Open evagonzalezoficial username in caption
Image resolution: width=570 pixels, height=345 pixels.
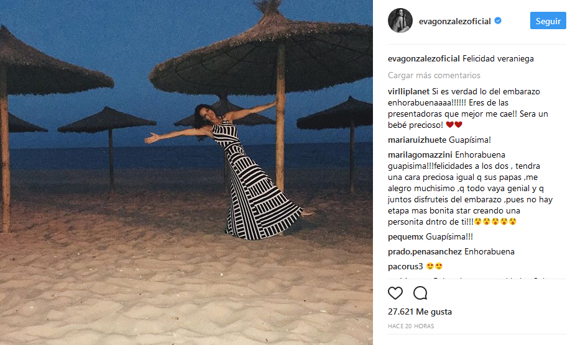click(424, 58)
